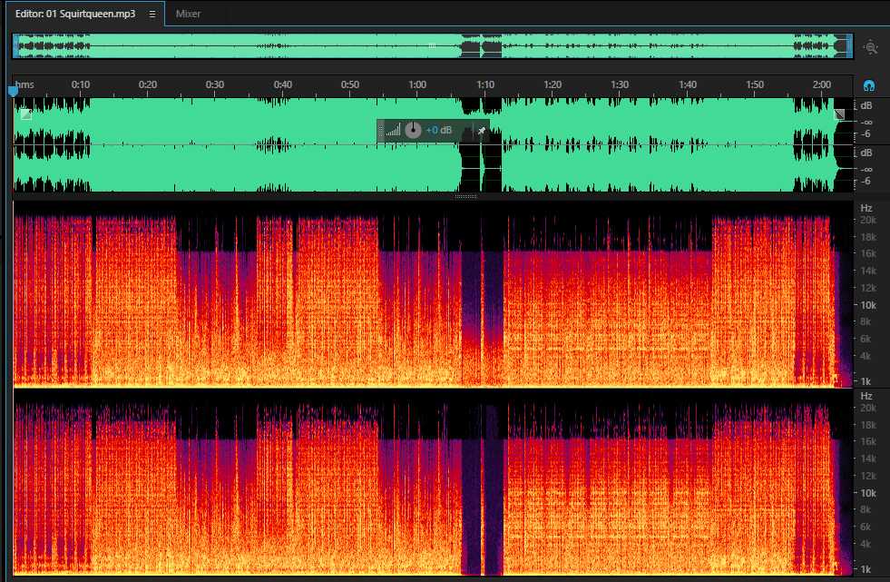Switch to the Mixer tab
Viewport: 890px width, 582px height.
click(x=188, y=14)
